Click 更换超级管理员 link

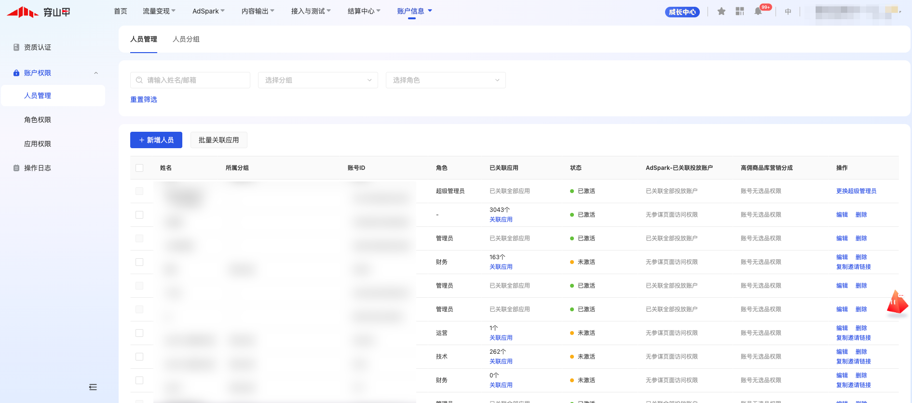coord(856,191)
